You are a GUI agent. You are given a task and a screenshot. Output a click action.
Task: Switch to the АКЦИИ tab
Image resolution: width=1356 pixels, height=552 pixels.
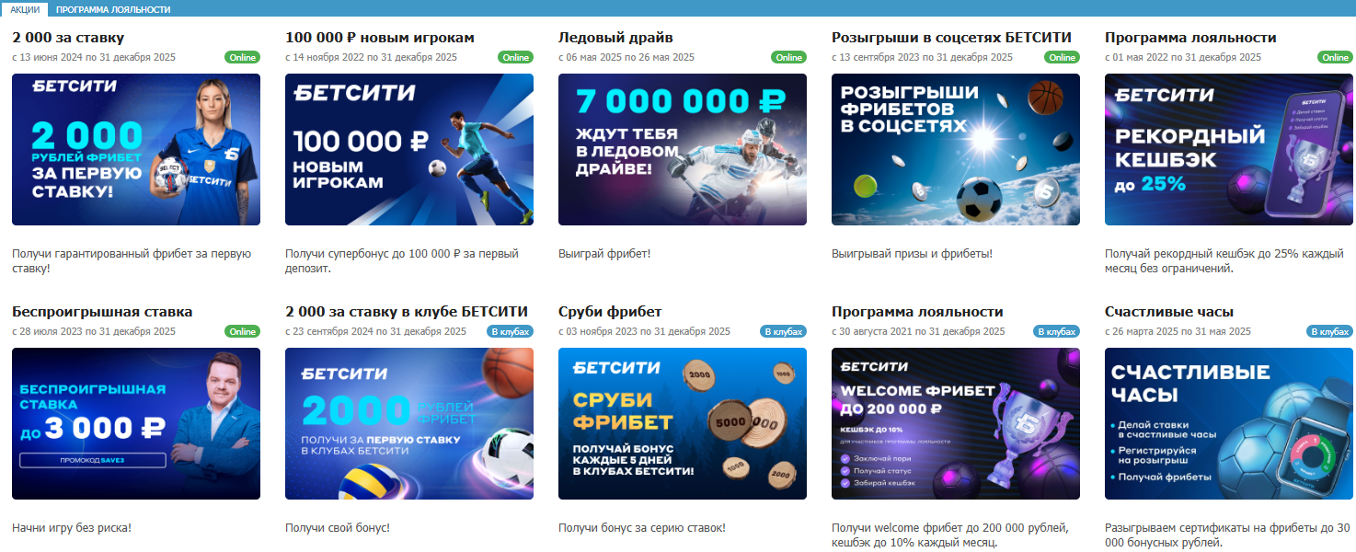pyautogui.click(x=25, y=9)
